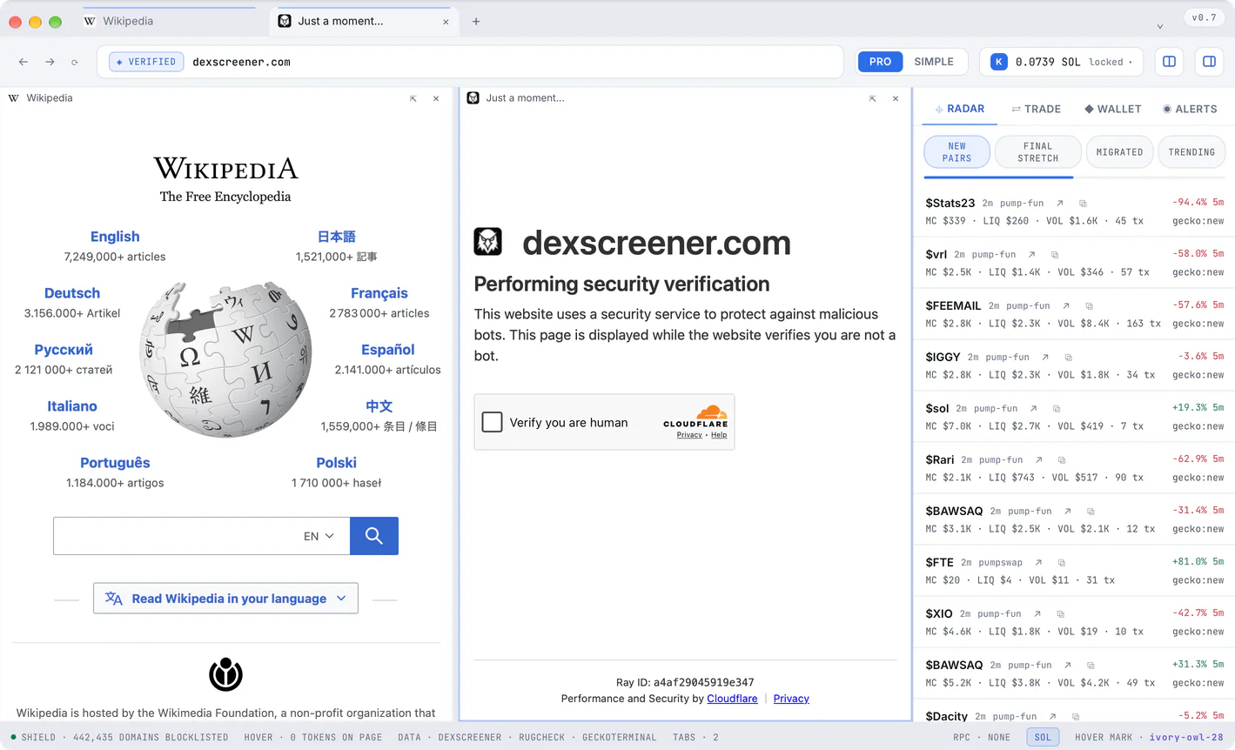Viewport: 1235px width, 750px height.
Task: Open the TRADE tab
Action: pyautogui.click(x=1036, y=109)
